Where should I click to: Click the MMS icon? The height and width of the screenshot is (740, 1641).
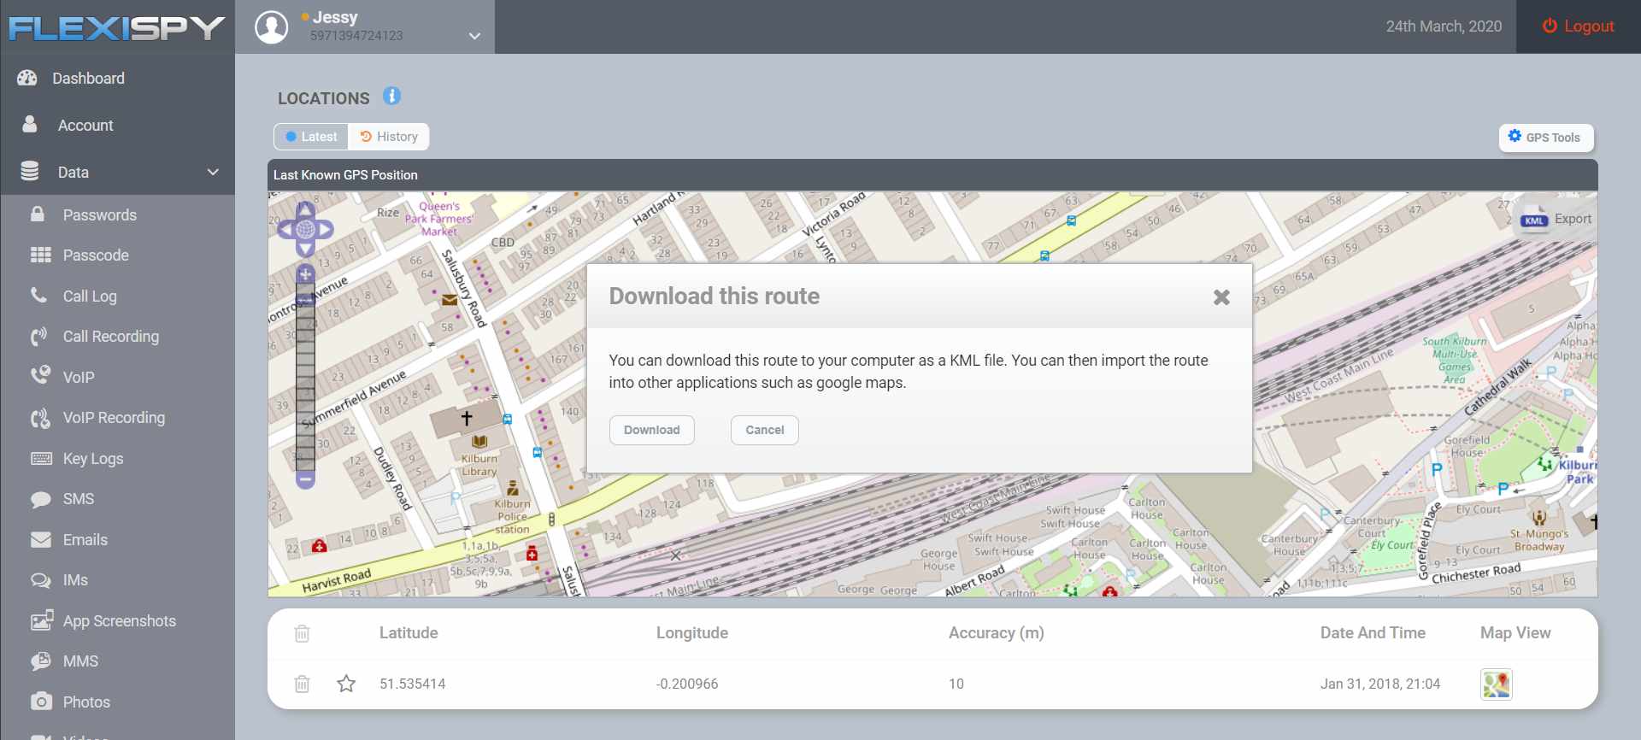40,661
